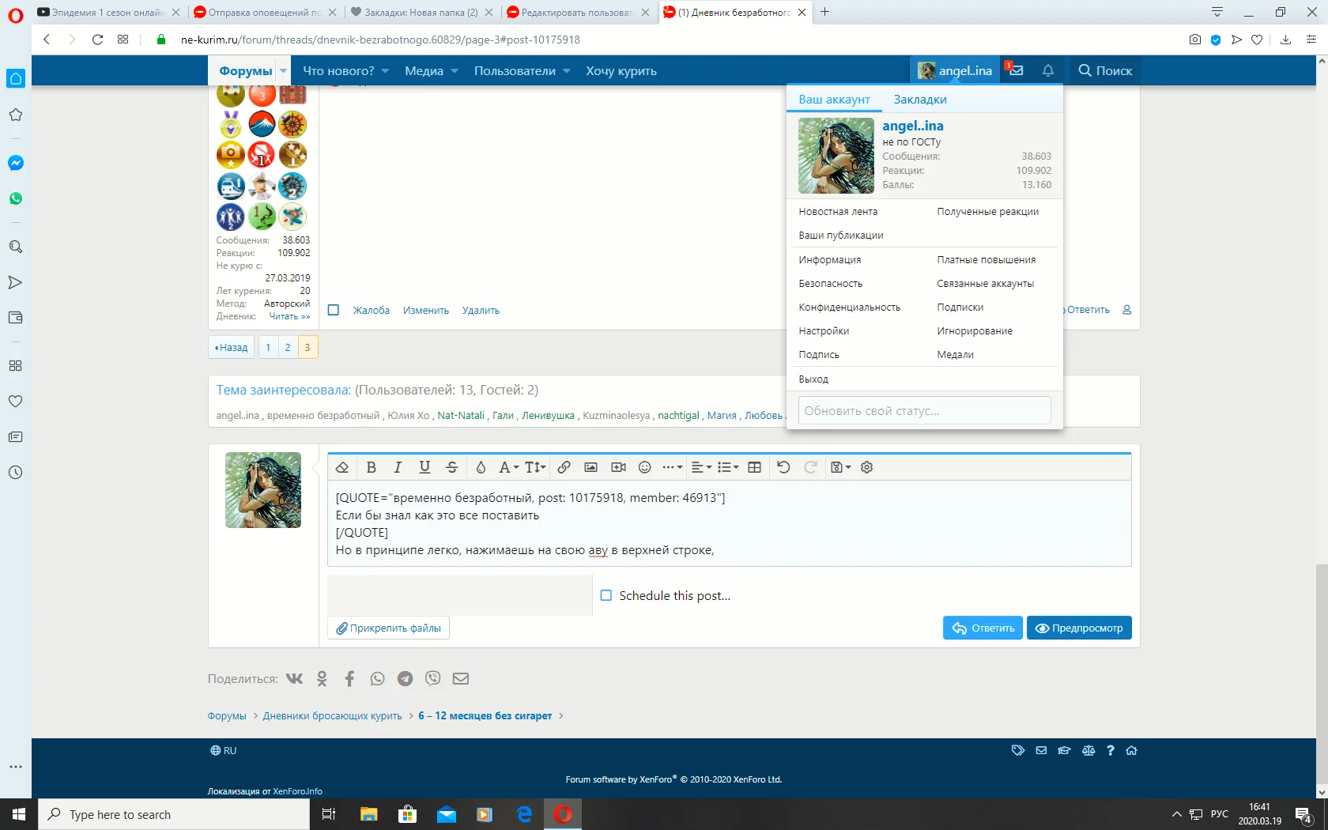Insert a link using the chain icon
Image resolution: width=1328 pixels, height=830 pixels.
564,467
